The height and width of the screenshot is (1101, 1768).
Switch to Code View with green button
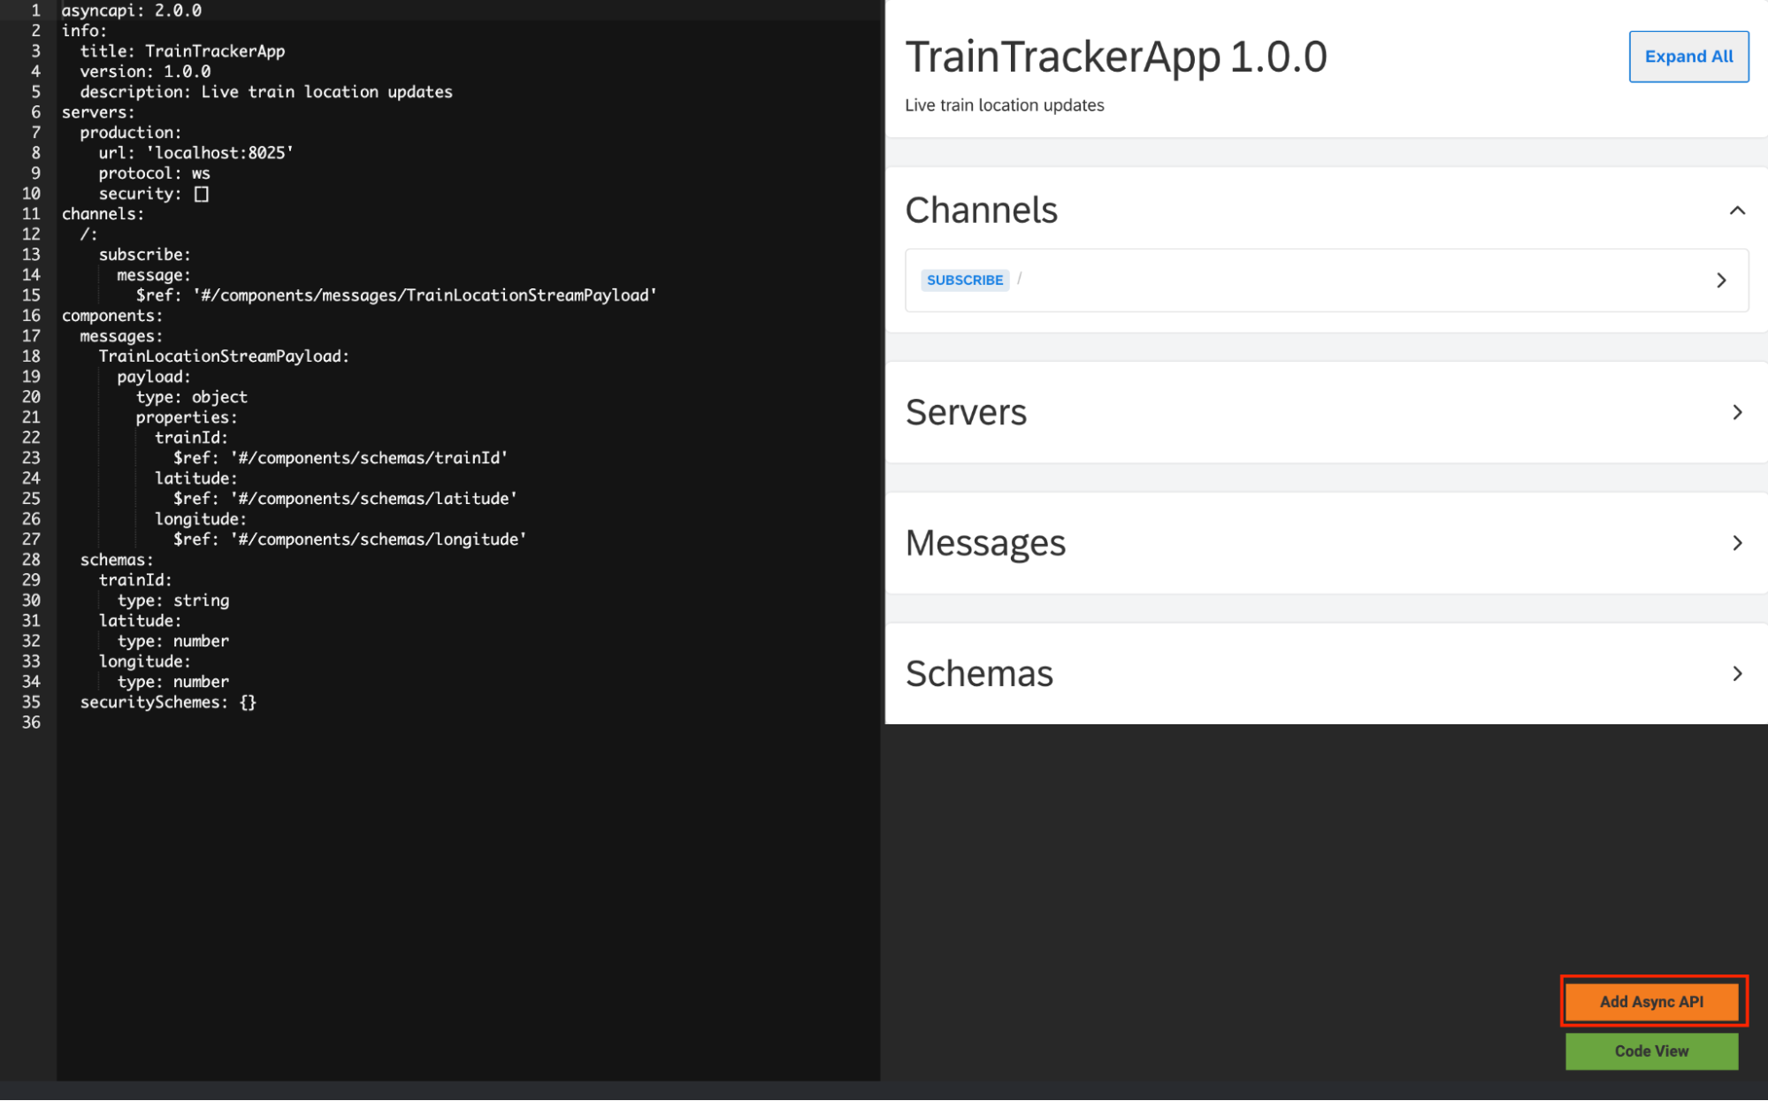pyautogui.click(x=1650, y=1051)
